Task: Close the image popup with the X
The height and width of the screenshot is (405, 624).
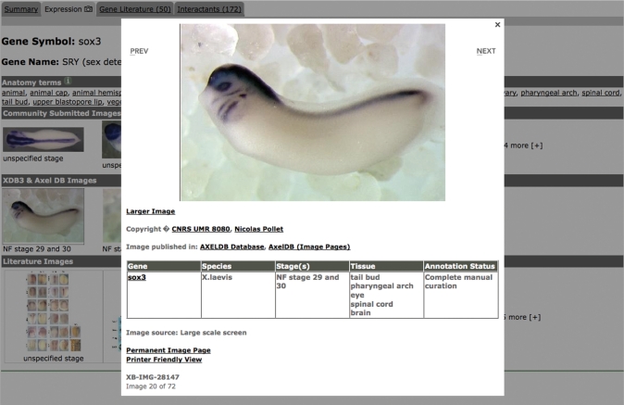Action: (498, 25)
